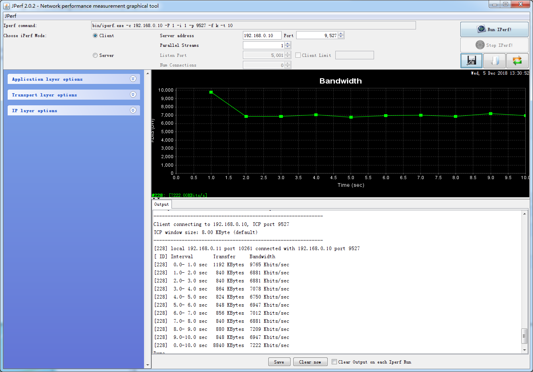
Task: Click the Port spinner down arrow
Action: coord(341,37)
